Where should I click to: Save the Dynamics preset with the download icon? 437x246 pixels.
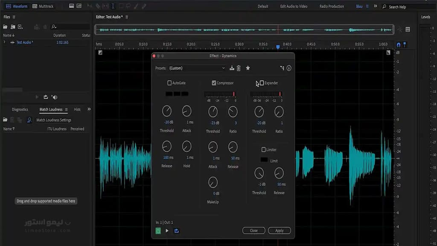click(232, 68)
